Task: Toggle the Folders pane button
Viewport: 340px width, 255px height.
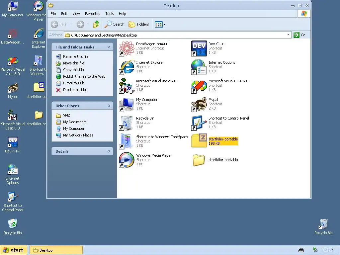Action: coord(139,24)
